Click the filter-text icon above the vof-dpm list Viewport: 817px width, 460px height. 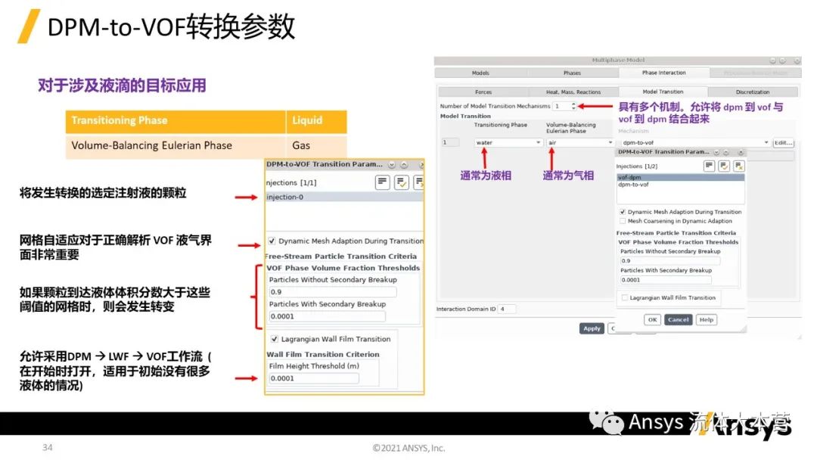[709, 166]
